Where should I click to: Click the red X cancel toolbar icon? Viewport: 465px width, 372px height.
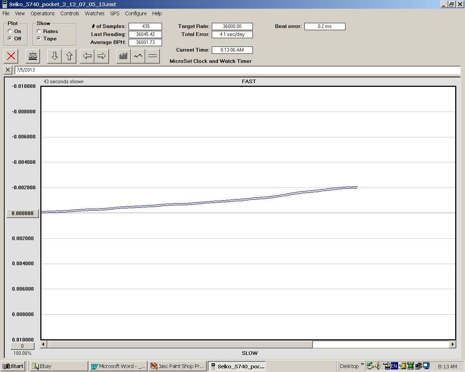[11, 56]
